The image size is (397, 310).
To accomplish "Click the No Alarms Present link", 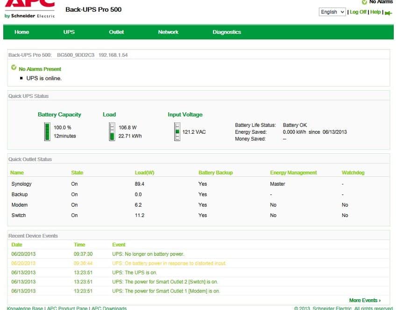I will coord(40,69).
